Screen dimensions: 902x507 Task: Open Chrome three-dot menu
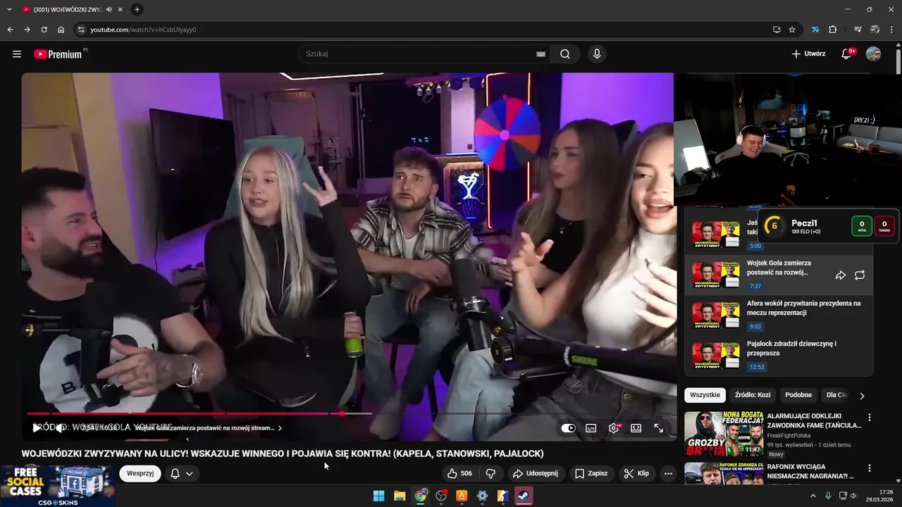(892, 30)
